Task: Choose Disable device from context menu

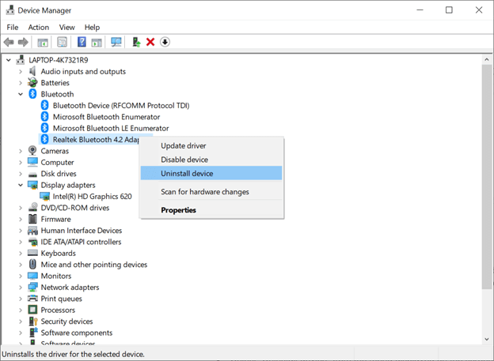Action: tap(211, 160)
